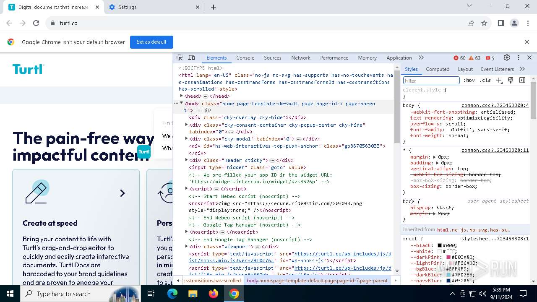The width and height of the screenshot is (537, 302).
Task: Close the DevTools panel
Action: pos(529,58)
